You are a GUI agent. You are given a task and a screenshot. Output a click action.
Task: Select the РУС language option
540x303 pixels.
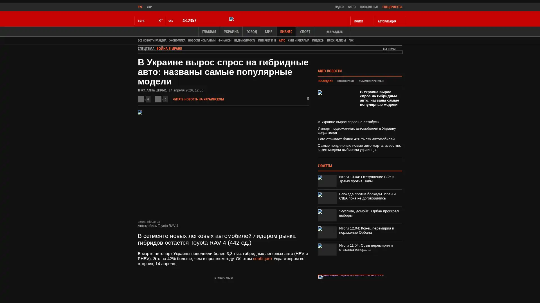click(140, 7)
